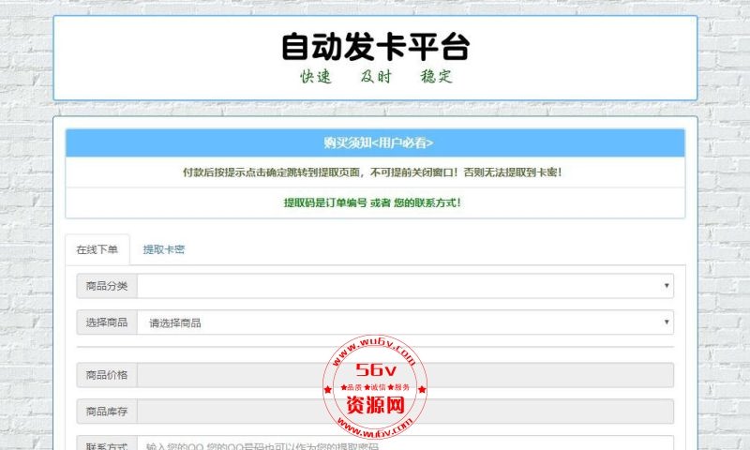Expand the 请选择商品 dropdown
The image size is (750, 450).
click(405, 322)
